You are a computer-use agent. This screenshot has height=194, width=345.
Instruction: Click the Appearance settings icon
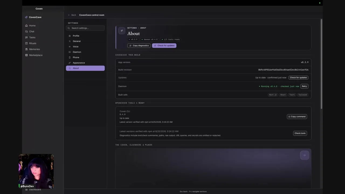[70, 63]
